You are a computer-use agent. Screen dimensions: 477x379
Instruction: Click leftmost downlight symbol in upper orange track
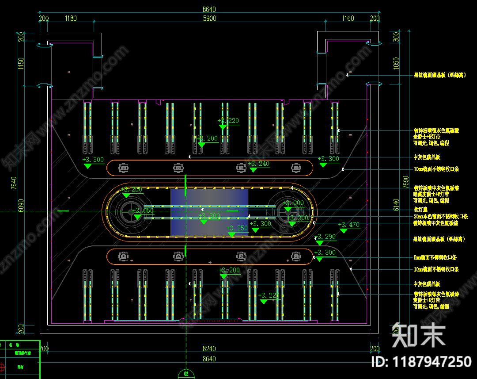(x=123, y=168)
